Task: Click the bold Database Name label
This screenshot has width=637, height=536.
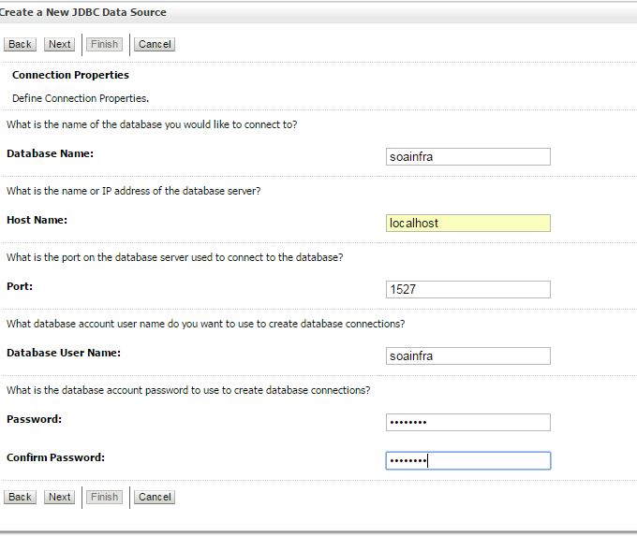Action: (x=50, y=153)
